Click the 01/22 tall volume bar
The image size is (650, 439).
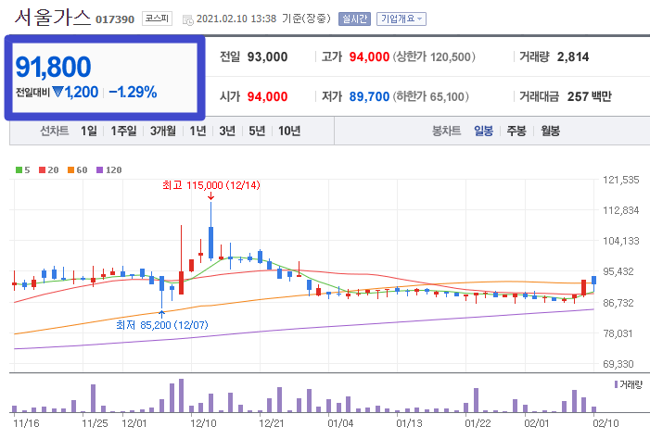pos(476,400)
